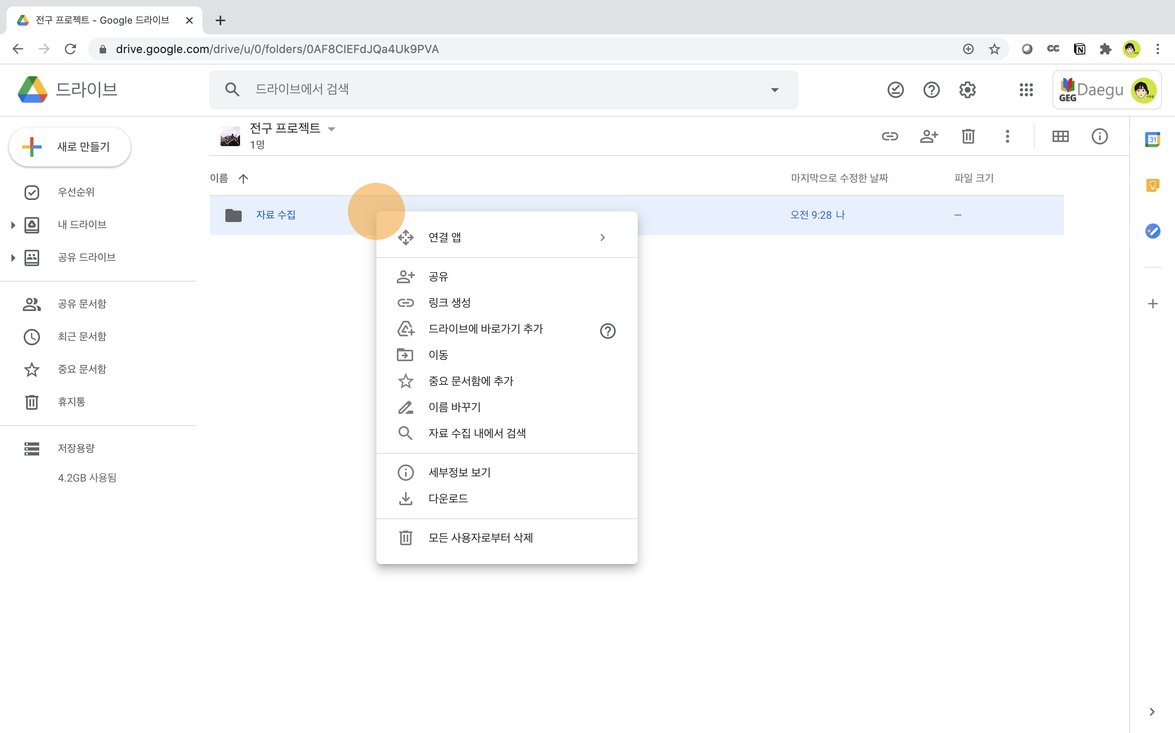Open Google Calendar side panel icon
The height and width of the screenshot is (733, 1175).
point(1152,140)
